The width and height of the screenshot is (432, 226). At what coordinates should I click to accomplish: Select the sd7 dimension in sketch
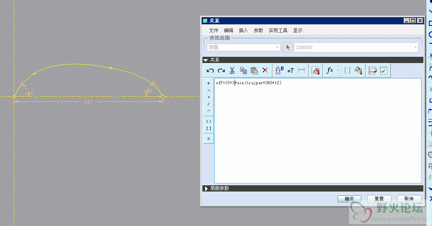[88, 101]
